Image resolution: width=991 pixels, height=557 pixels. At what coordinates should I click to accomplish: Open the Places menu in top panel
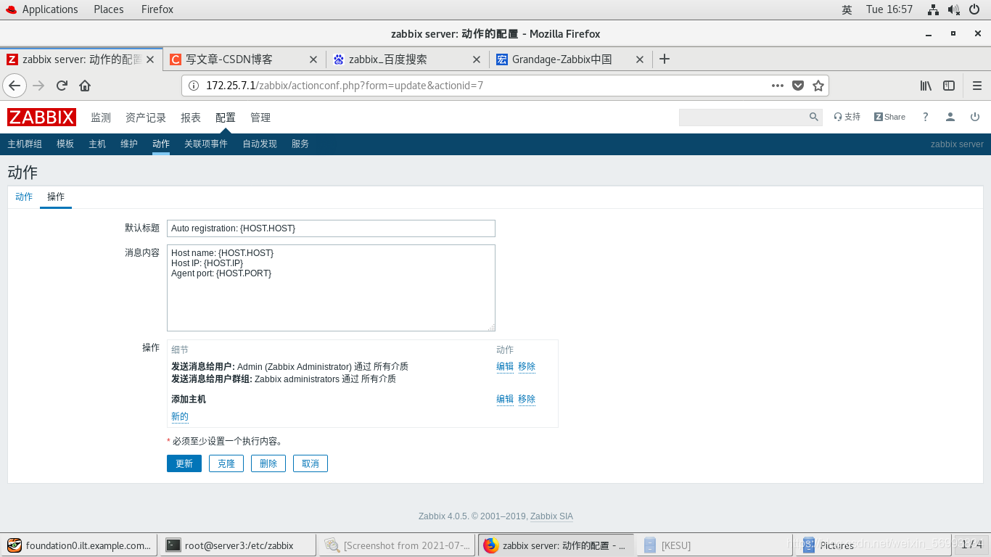click(108, 9)
